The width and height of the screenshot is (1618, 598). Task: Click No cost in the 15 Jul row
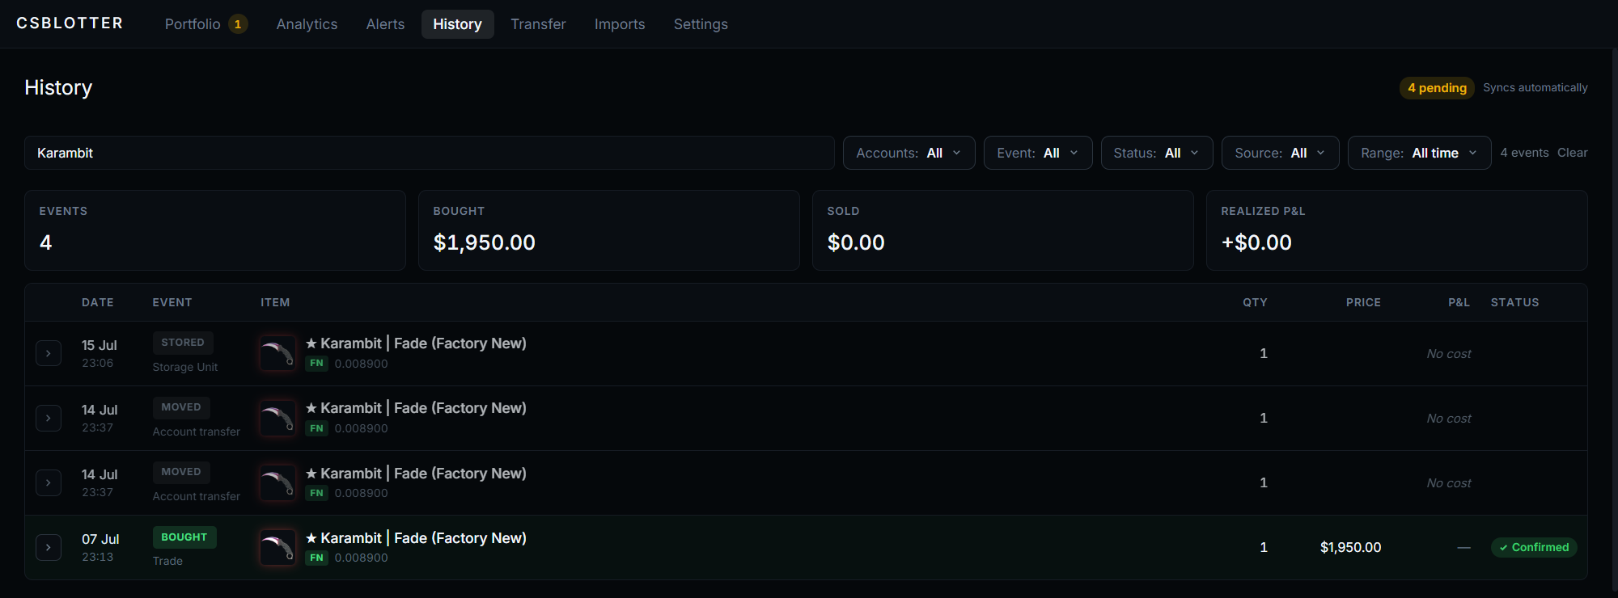click(1449, 354)
